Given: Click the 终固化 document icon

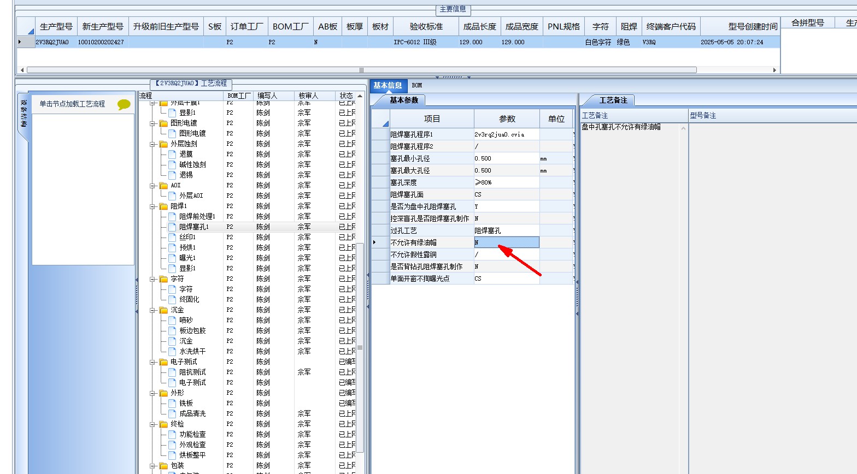Looking at the screenshot, I should pyautogui.click(x=172, y=300).
